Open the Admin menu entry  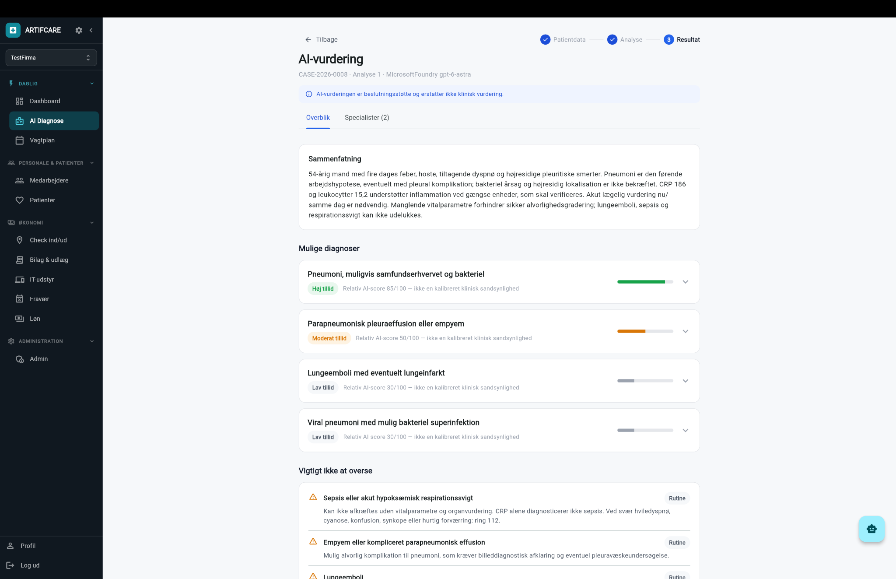pyautogui.click(x=54, y=359)
